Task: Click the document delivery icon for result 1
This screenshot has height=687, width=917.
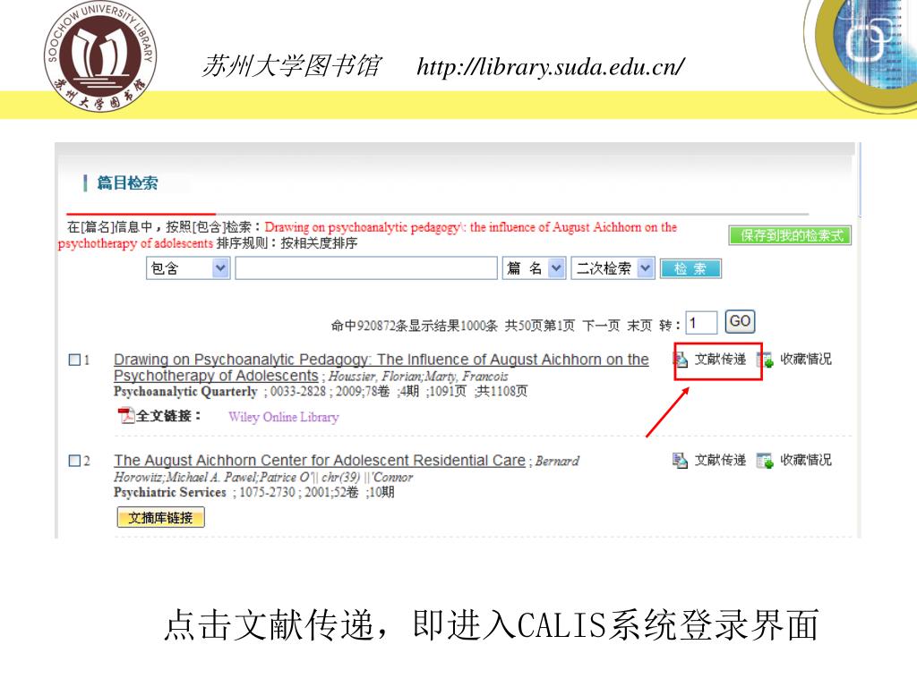Action: 681,360
